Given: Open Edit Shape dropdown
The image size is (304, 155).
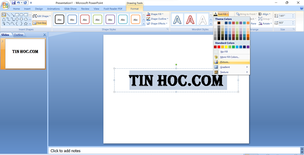Looking at the screenshot, I should (42, 16).
